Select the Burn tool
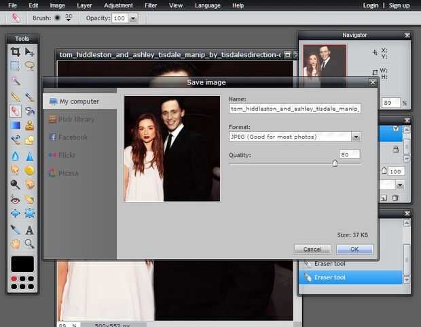Screen dimensions: 421x327 click(29, 184)
